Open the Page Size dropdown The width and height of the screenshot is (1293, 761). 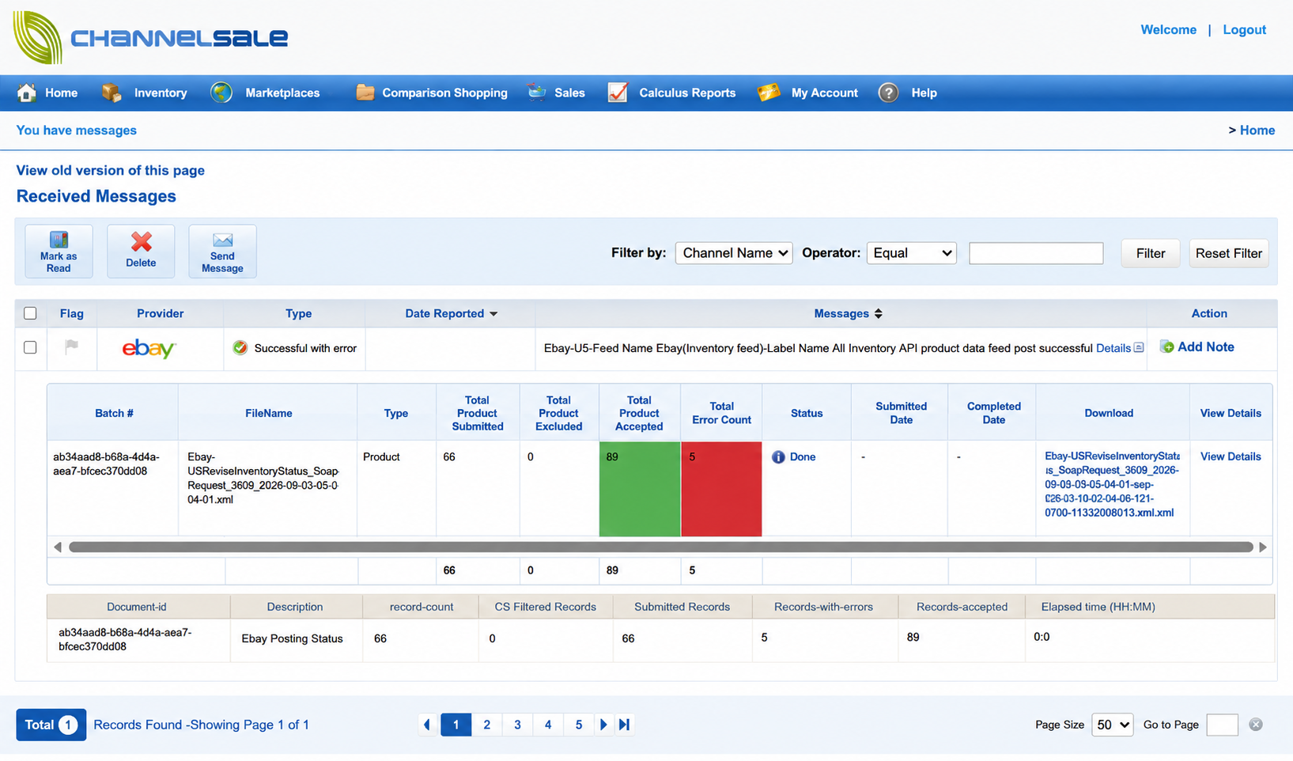pos(1112,725)
